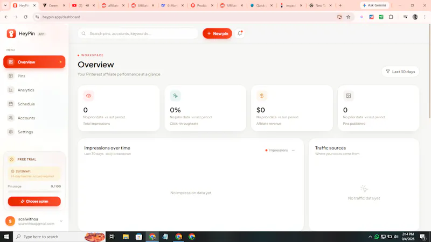The image size is (431, 242).
Task: Go back to previous page
Action: point(6,17)
